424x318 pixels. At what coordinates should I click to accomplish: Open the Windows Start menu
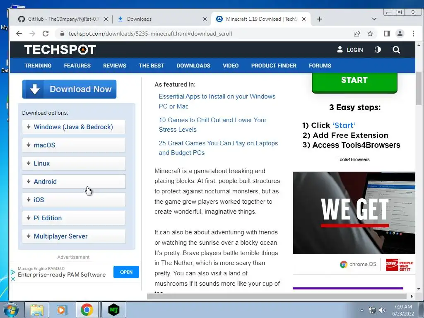11,310
